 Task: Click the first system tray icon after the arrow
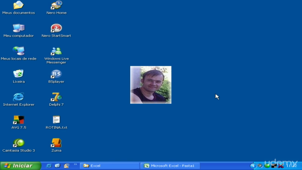click(260, 166)
